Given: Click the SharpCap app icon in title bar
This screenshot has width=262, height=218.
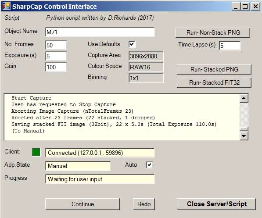Looking at the screenshot, I should (x=6, y=6).
